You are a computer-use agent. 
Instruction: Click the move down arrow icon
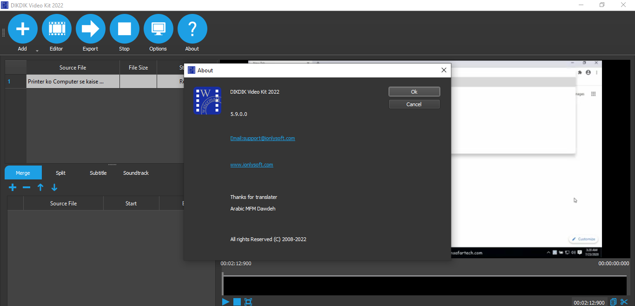point(54,187)
